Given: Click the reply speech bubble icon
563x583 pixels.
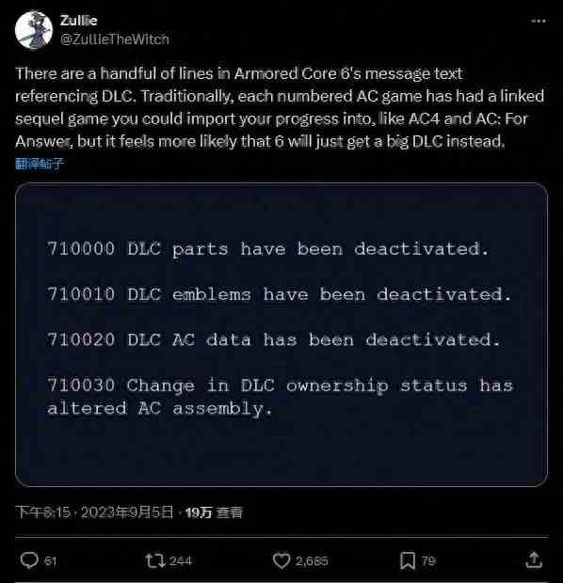Looking at the screenshot, I should coord(29,560).
